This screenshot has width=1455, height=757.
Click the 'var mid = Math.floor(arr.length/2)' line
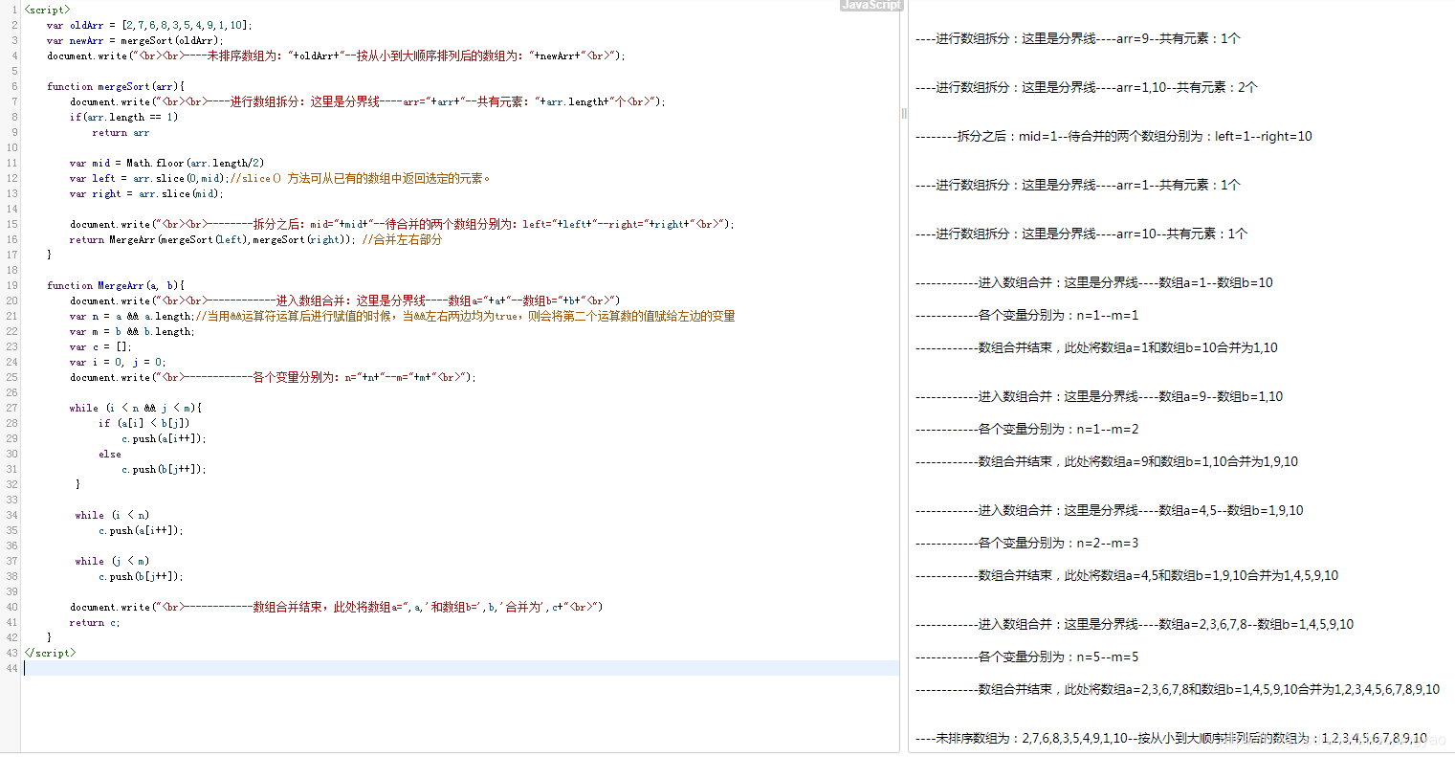point(167,163)
